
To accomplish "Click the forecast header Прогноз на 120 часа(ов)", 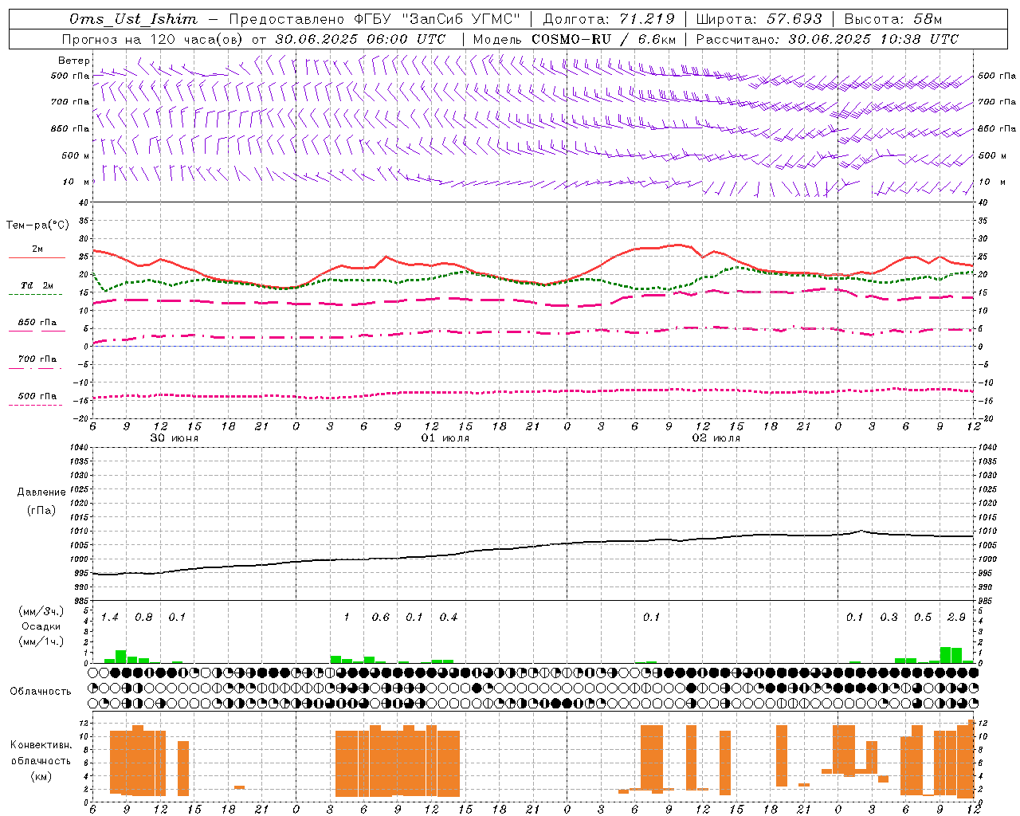I will coord(153,39).
